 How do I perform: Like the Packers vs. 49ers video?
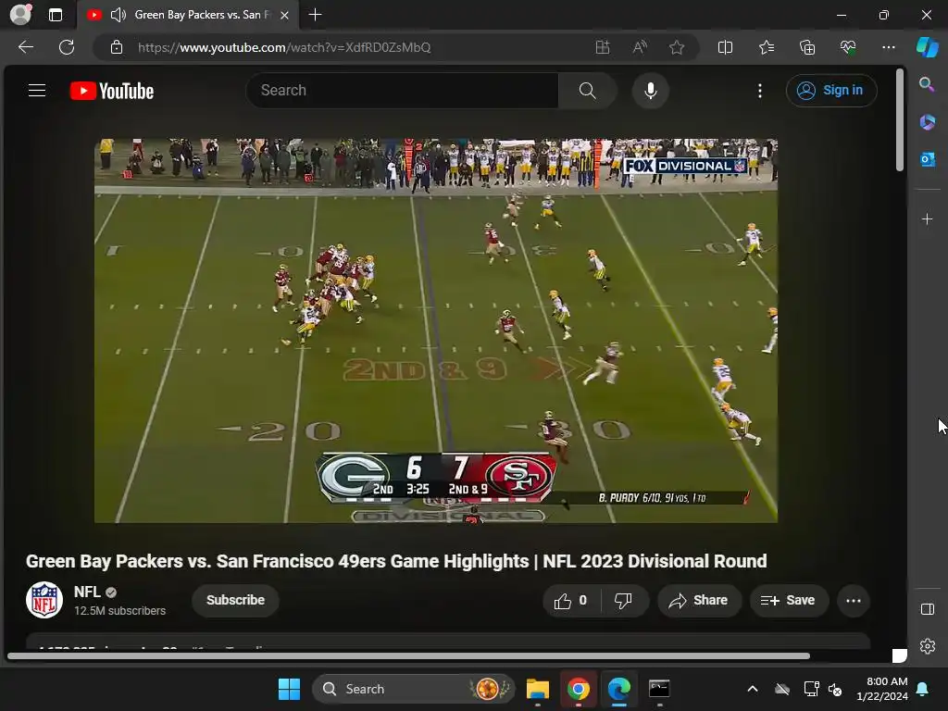click(x=570, y=600)
